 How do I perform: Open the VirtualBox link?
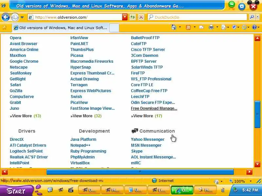click(80, 163)
